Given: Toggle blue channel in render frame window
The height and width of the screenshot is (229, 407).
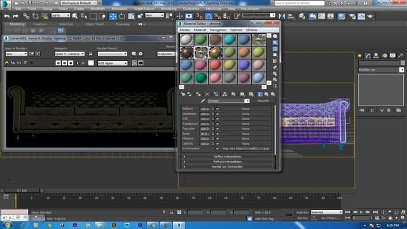Looking at the screenshot, I should pos(71,63).
